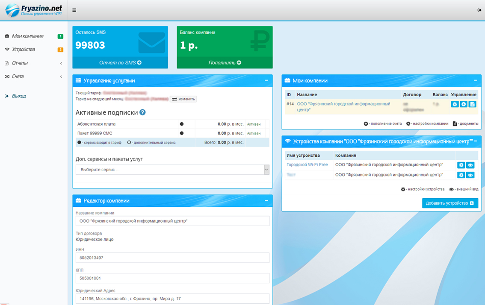Viewport: 485px width, 305px height.
Task: Toggle the sidebar with the hamburger icon
Action: pyautogui.click(x=74, y=10)
